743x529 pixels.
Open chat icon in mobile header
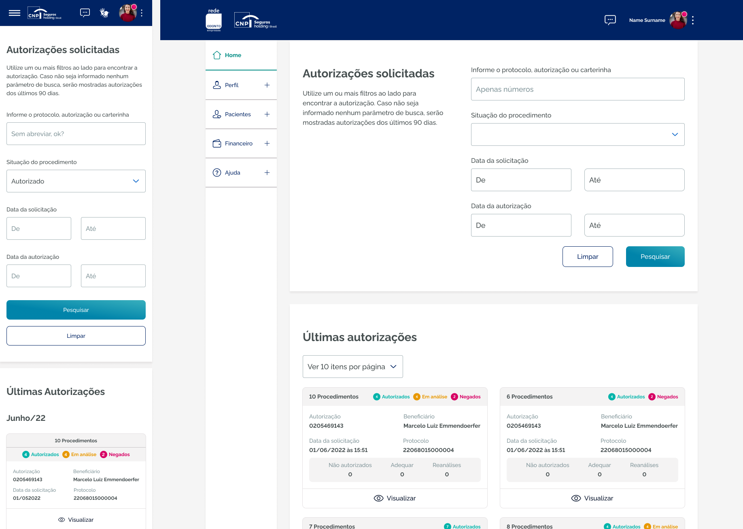(x=85, y=13)
